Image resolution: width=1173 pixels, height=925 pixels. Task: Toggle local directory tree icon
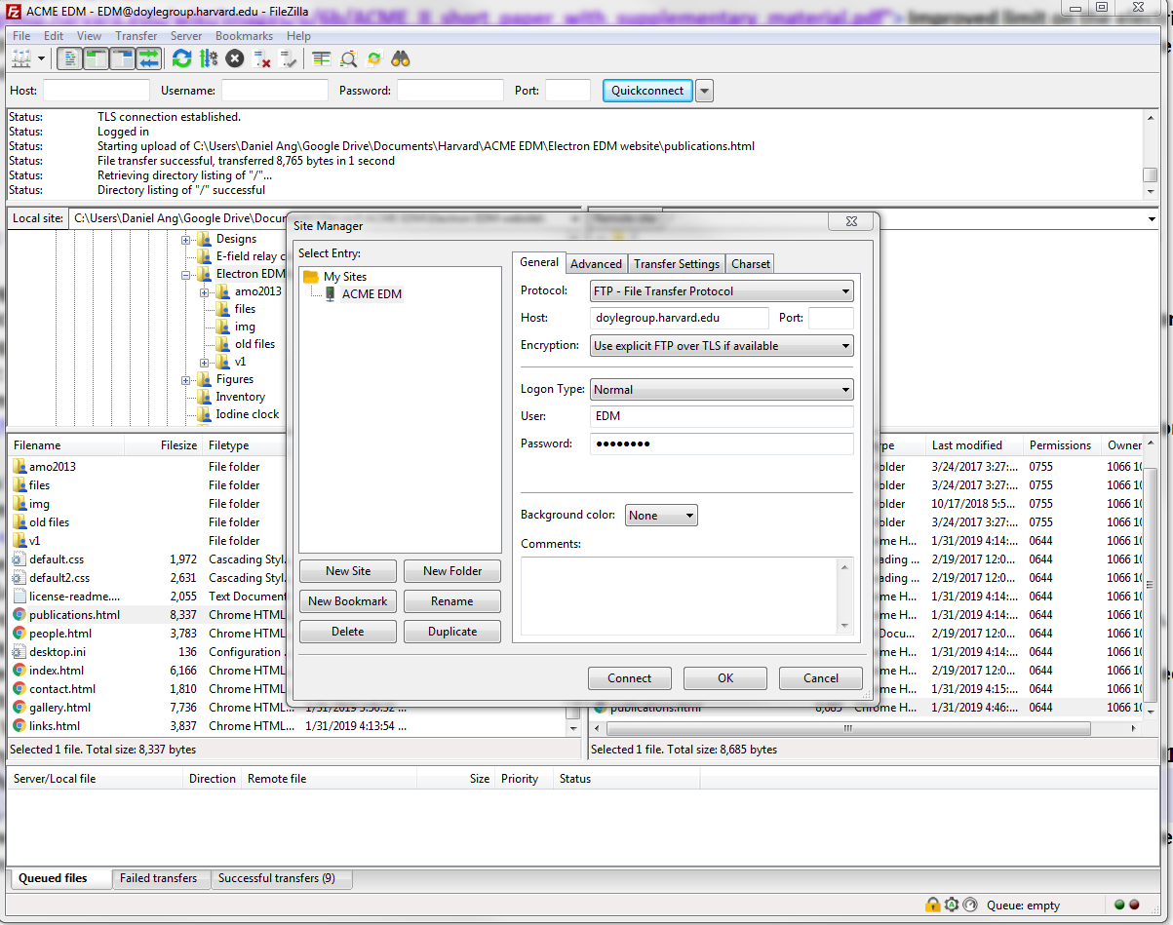pos(96,59)
